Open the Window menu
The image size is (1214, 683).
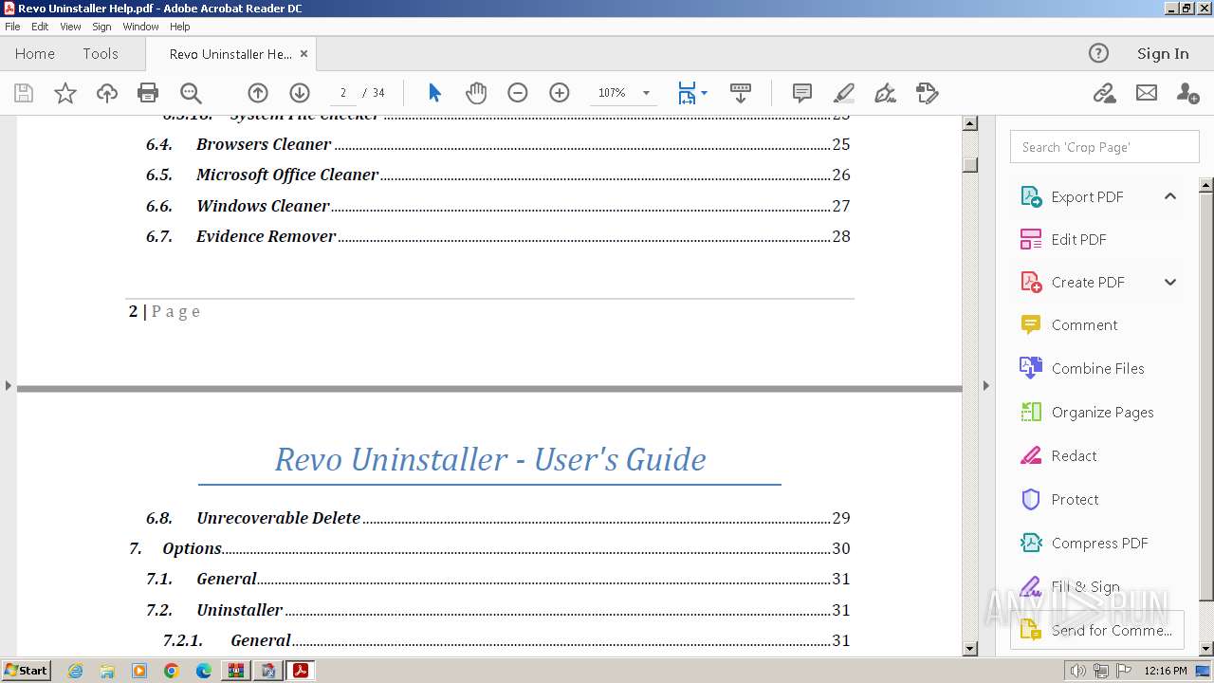(140, 27)
